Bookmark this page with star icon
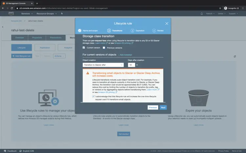 click(220, 8)
